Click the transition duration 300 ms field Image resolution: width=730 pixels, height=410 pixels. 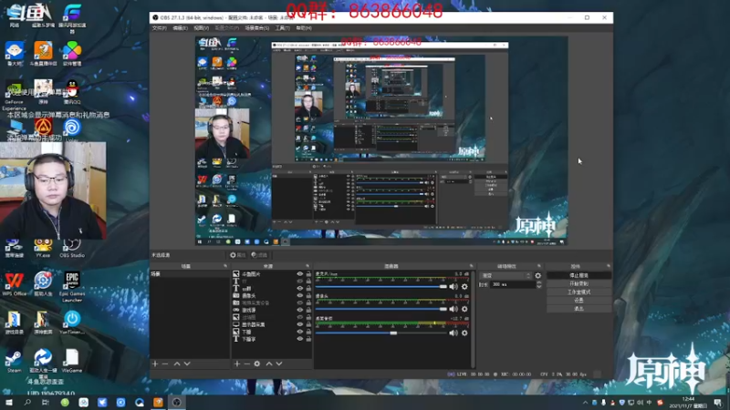[x=513, y=284]
